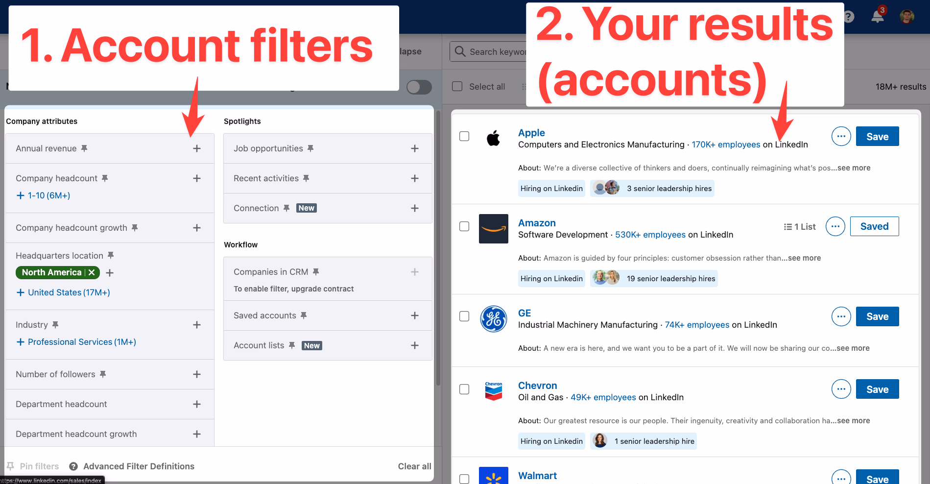Viewport: 930px width, 484px height.
Task: Click the help question mark icon
Action: [849, 17]
